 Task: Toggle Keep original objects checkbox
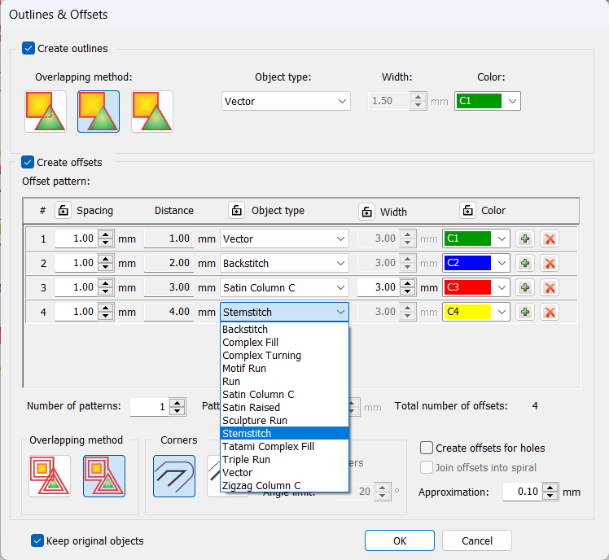coord(37,540)
